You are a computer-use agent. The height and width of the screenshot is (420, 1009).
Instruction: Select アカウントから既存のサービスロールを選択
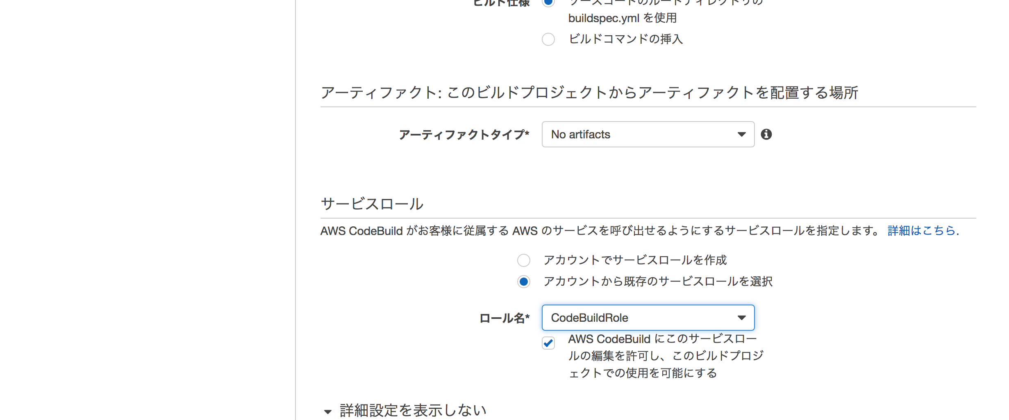[x=523, y=282]
